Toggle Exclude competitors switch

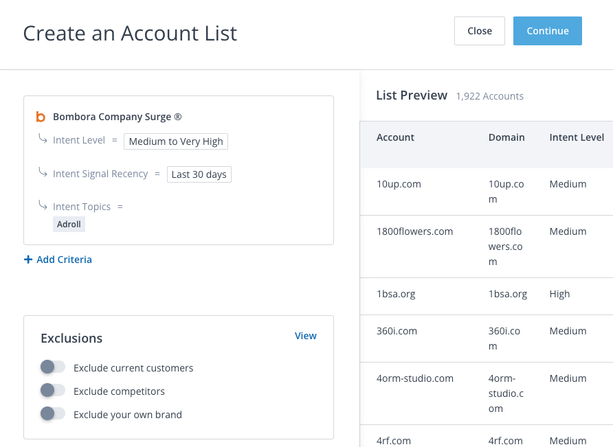point(52,391)
